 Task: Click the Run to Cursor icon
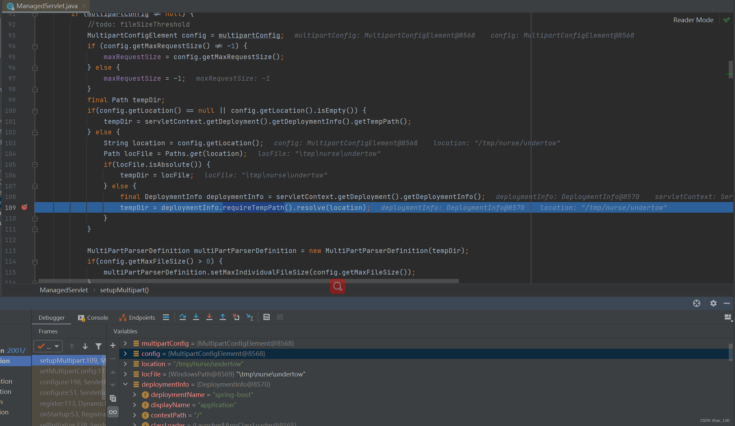pyautogui.click(x=250, y=317)
